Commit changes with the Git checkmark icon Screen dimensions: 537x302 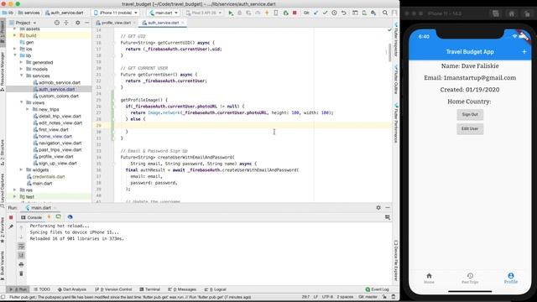pos(325,13)
